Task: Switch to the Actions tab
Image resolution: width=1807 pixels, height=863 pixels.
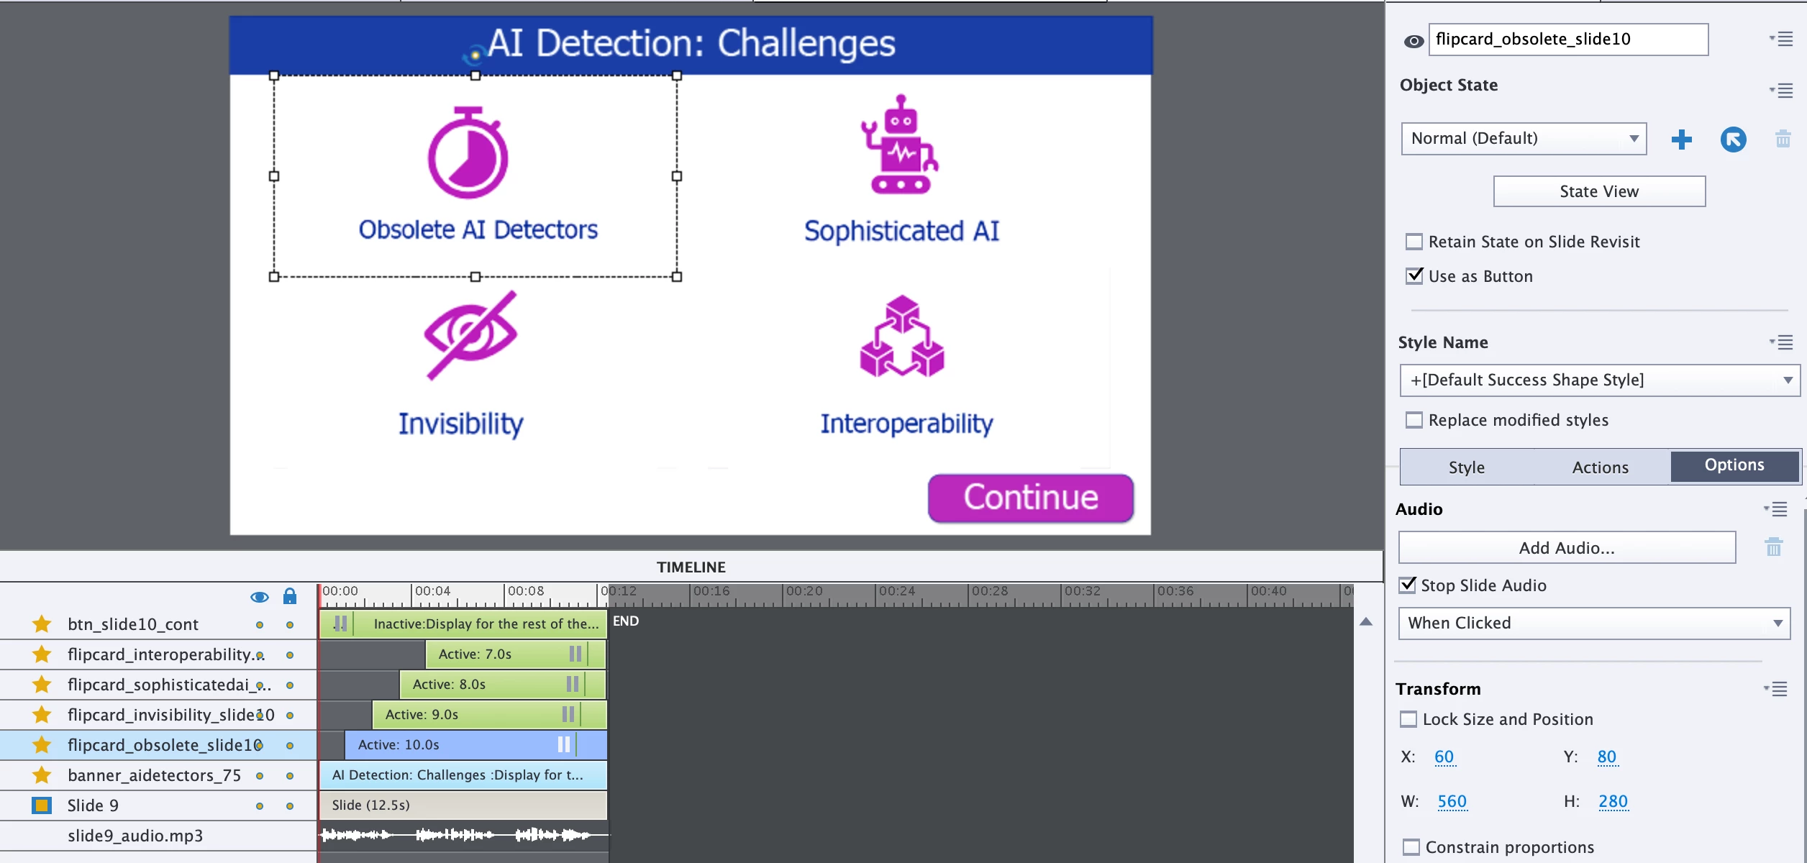Action: pos(1600,467)
